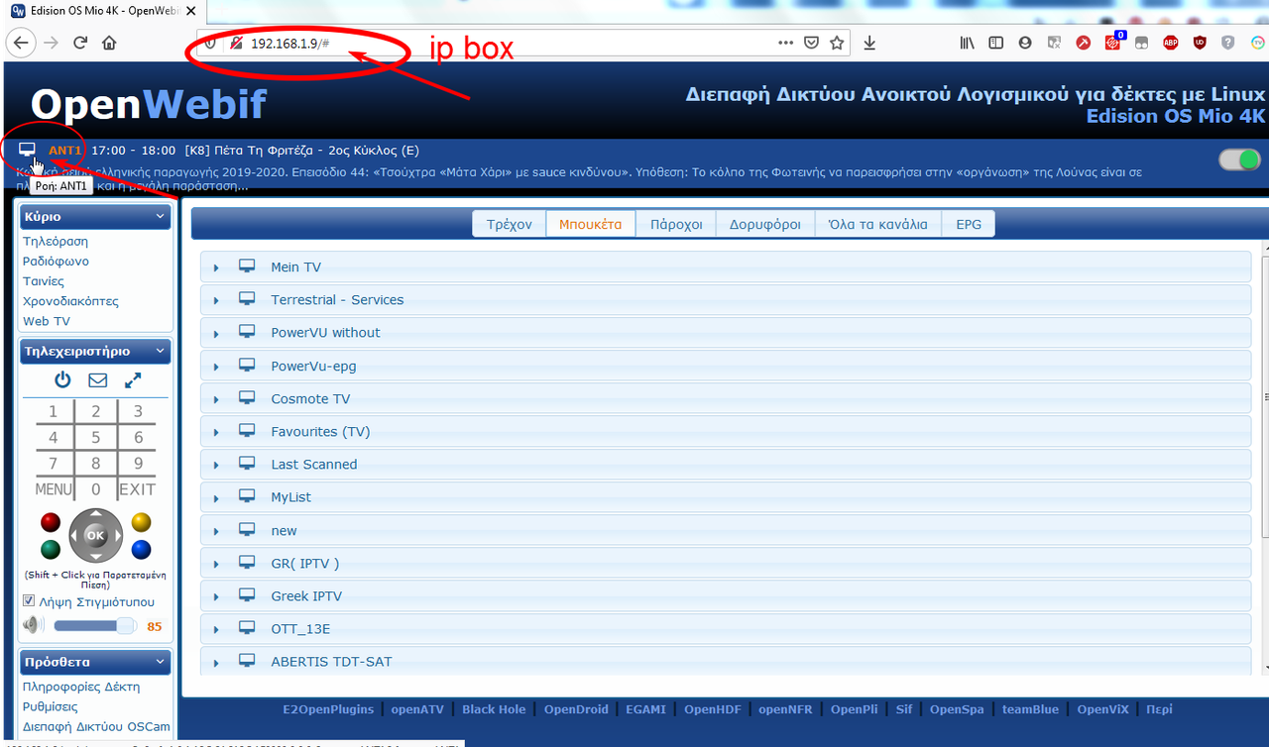Collapse the Πρόσθετα sidebar section

(160, 662)
